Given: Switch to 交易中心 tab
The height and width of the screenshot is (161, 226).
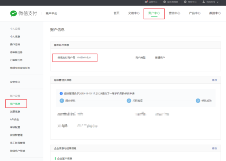Looking at the screenshot, I should pos(134,13).
